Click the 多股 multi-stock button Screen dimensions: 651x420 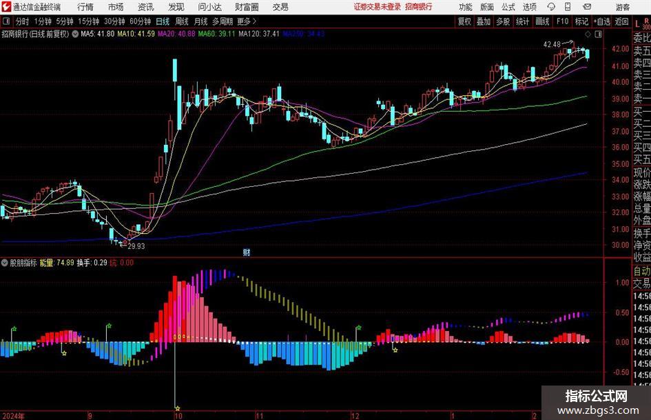click(503, 21)
